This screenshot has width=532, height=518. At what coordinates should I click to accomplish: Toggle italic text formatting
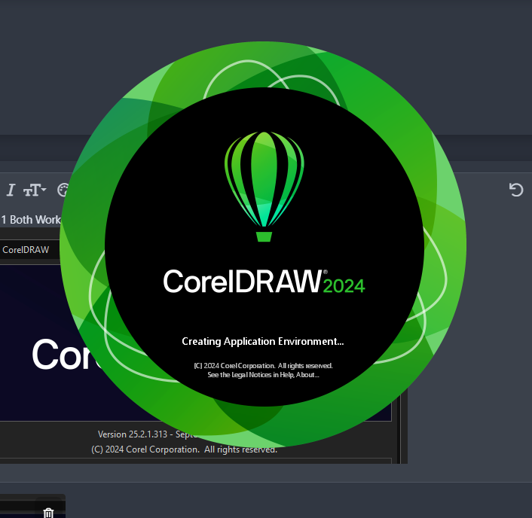(11, 190)
